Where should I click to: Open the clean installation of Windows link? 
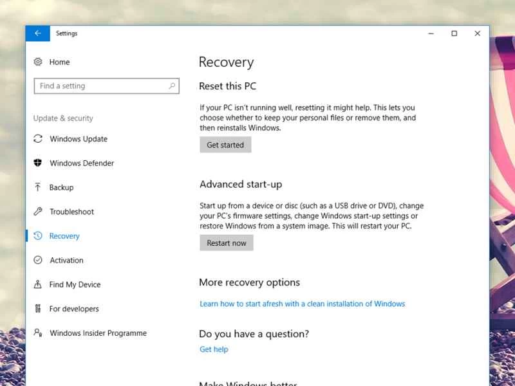tap(302, 303)
